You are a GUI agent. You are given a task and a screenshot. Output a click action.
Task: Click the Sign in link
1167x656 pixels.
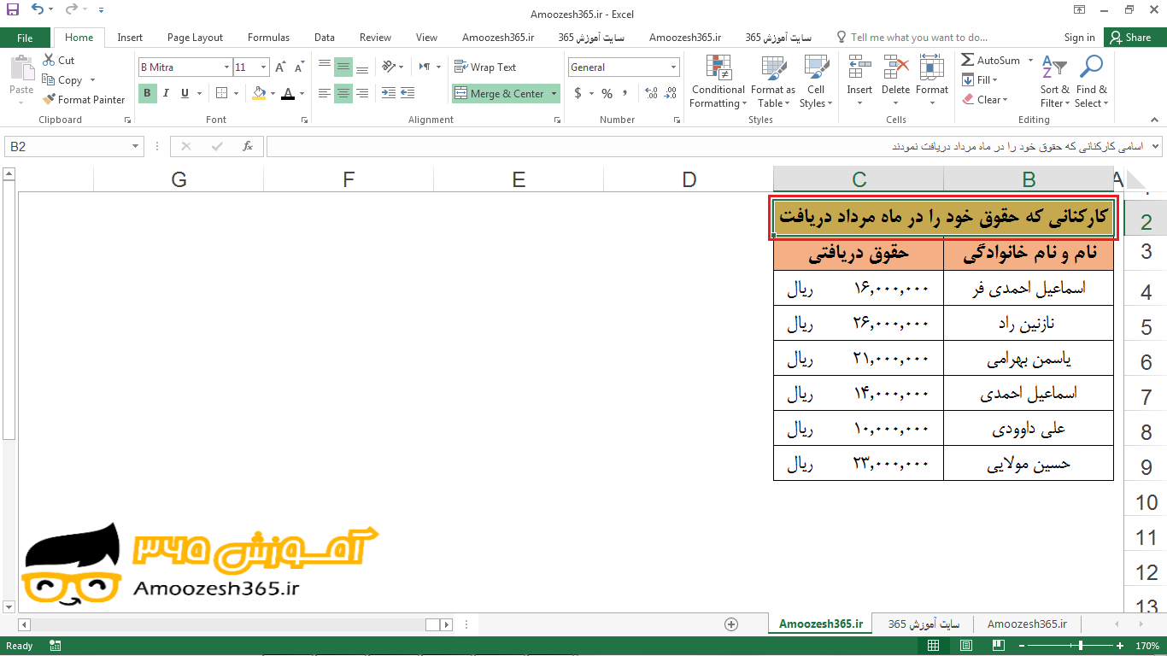coord(1079,38)
